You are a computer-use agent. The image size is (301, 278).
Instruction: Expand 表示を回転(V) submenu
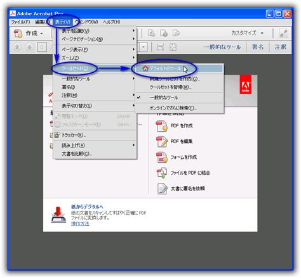tap(95, 31)
